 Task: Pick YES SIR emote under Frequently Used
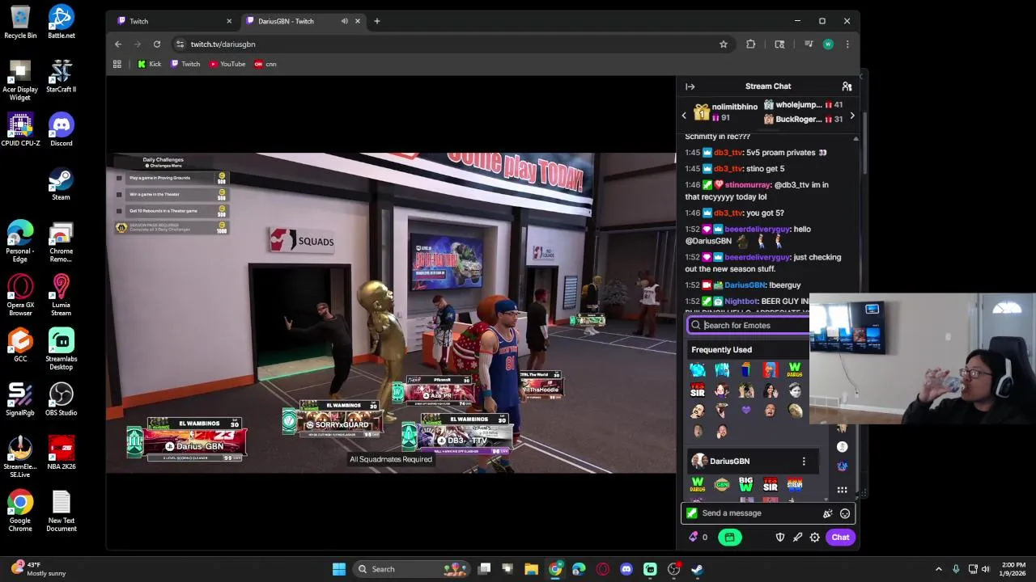698,390
